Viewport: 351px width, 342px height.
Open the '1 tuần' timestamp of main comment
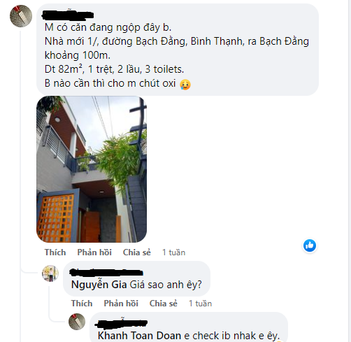pyautogui.click(x=174, y=252)
